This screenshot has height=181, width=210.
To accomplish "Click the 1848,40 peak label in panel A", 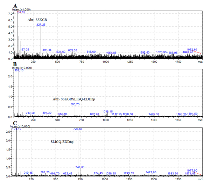I will point(188,52).
